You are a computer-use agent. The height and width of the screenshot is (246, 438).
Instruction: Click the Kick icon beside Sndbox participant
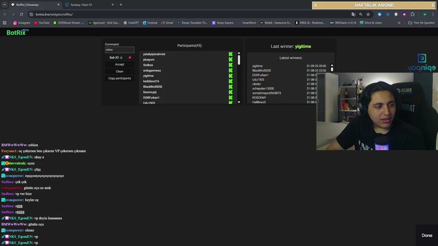click(231, 65)
